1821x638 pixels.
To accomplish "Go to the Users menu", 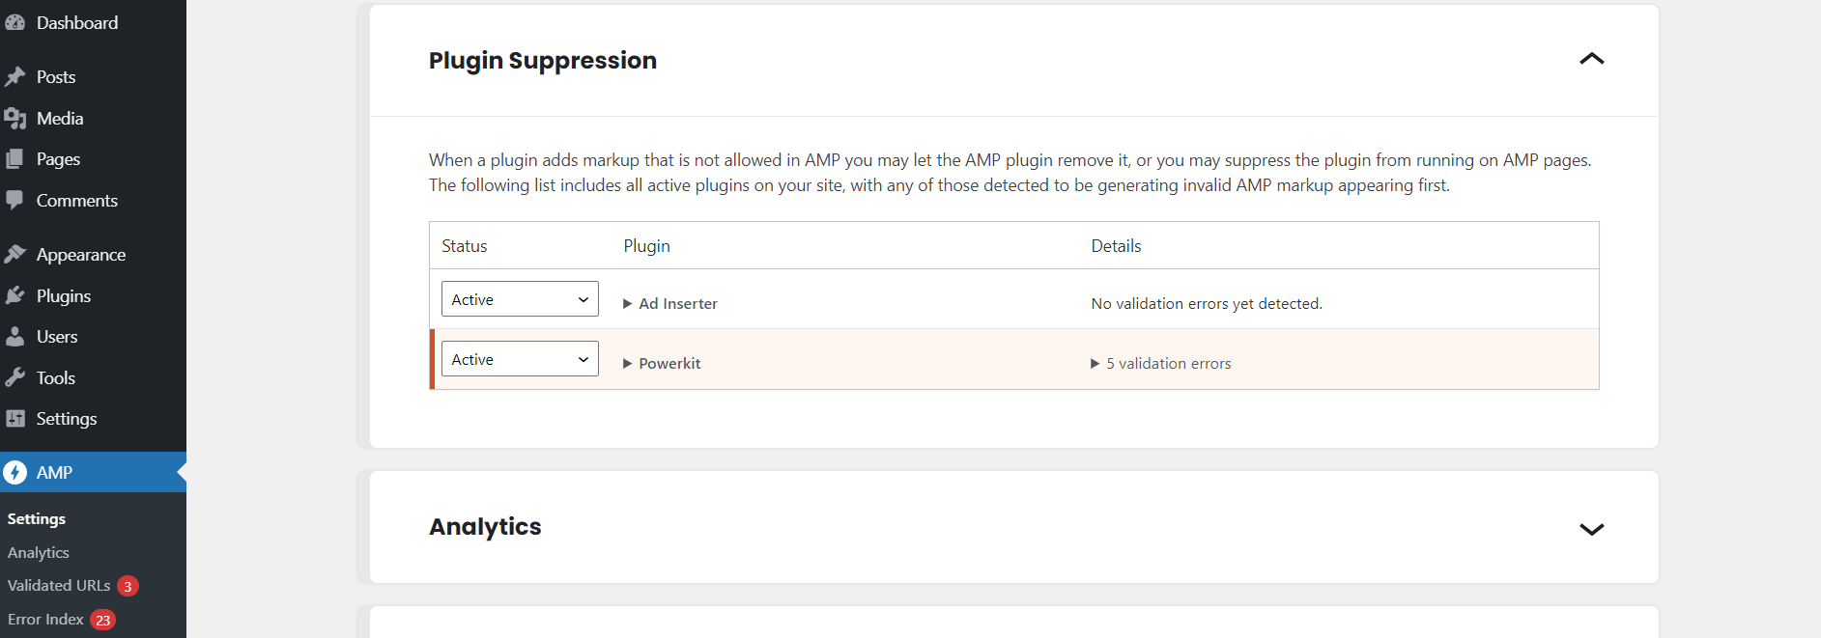I will point(57,336).
